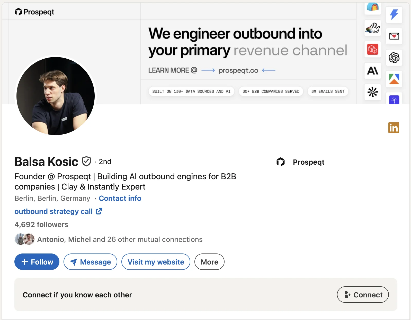This screenshot has height=320, width=411.
Task: Click the 2nd degree connection label
Action: click(x=105, y=162)
